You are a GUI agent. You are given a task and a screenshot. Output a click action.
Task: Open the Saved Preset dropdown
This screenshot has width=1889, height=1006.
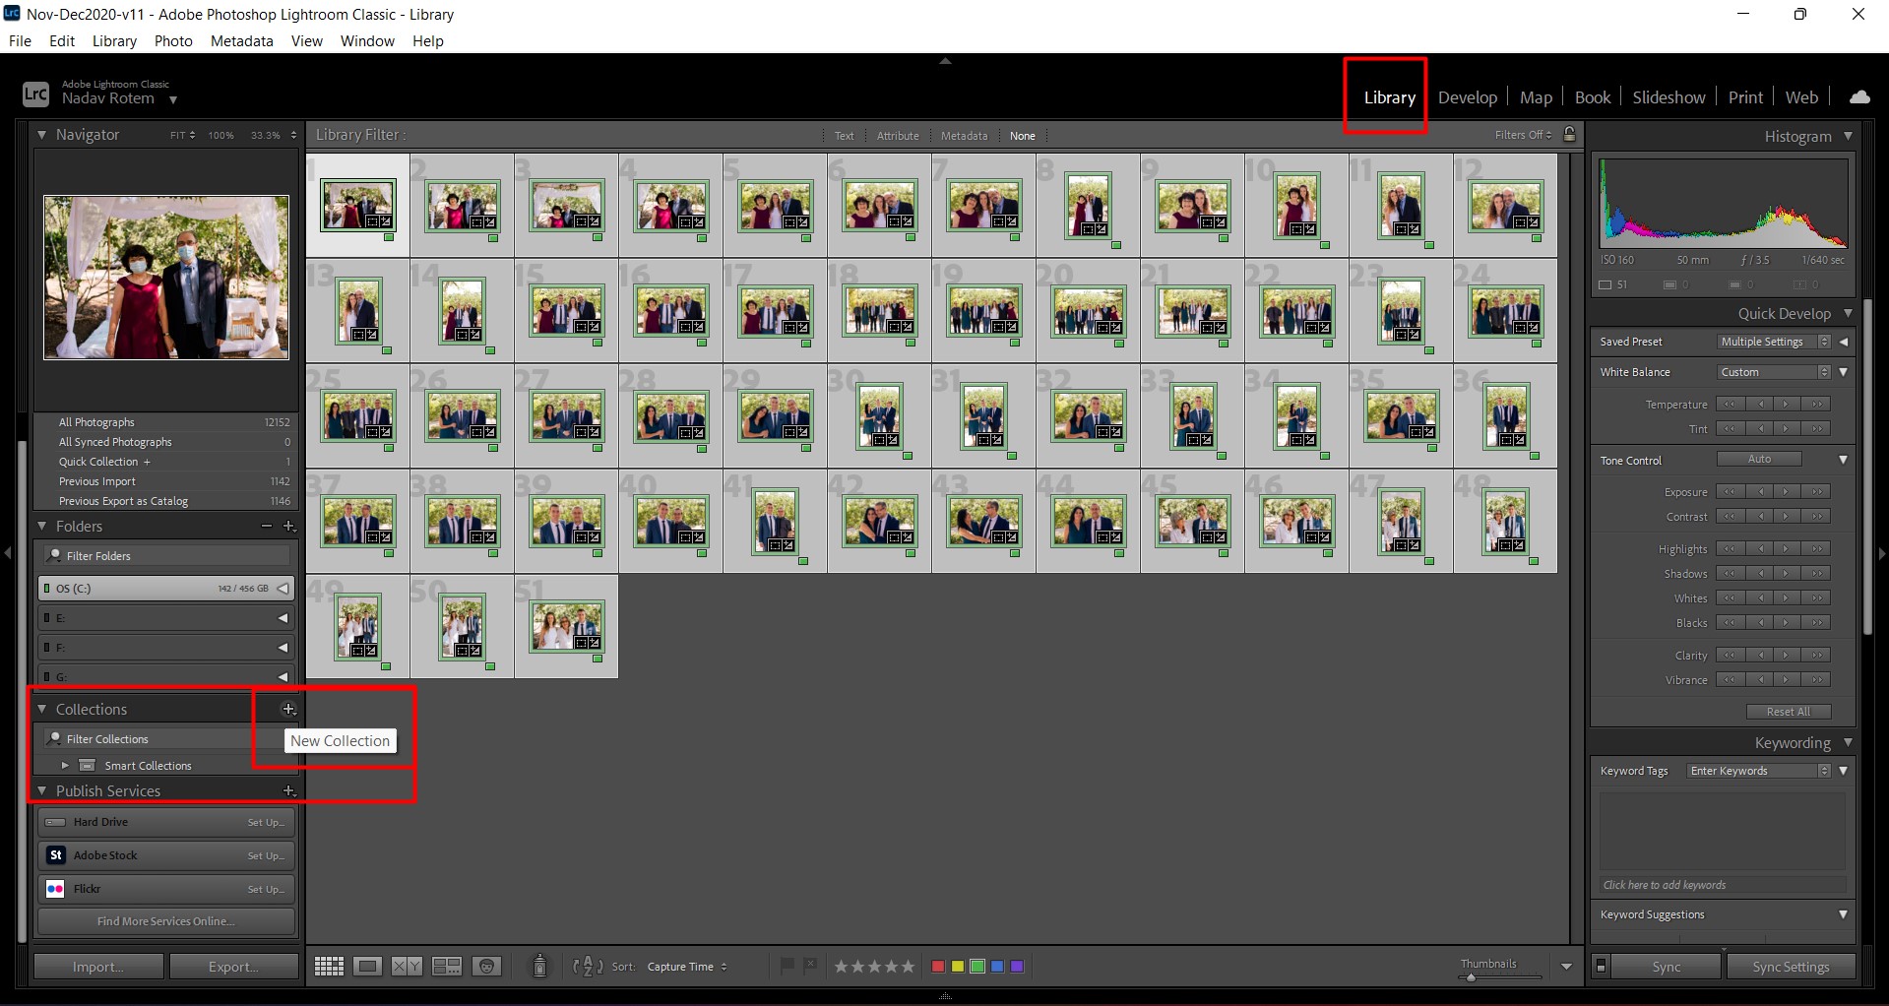[1774, 342]
